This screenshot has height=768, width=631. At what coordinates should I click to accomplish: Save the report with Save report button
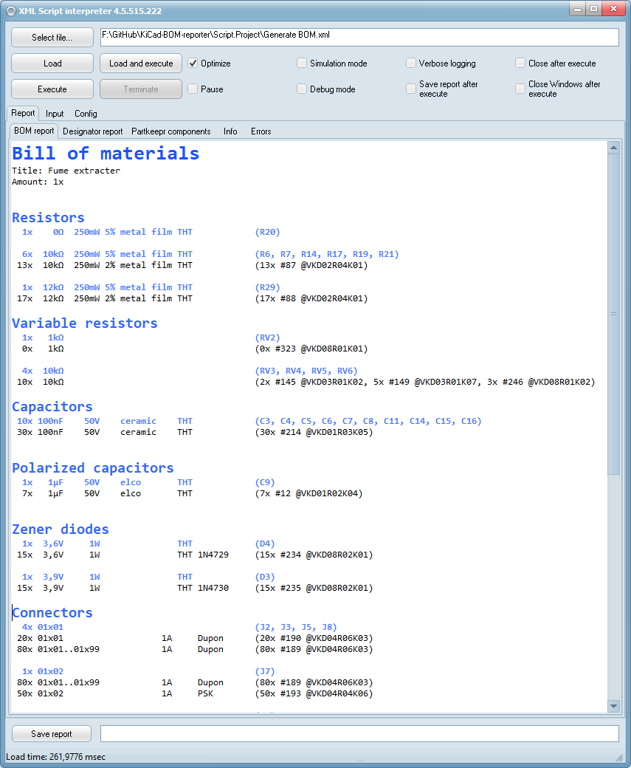tap(52, 734)
